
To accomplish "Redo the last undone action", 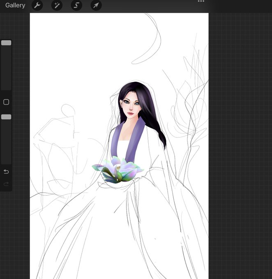I will pyautogui.click(x=6, y=184).
